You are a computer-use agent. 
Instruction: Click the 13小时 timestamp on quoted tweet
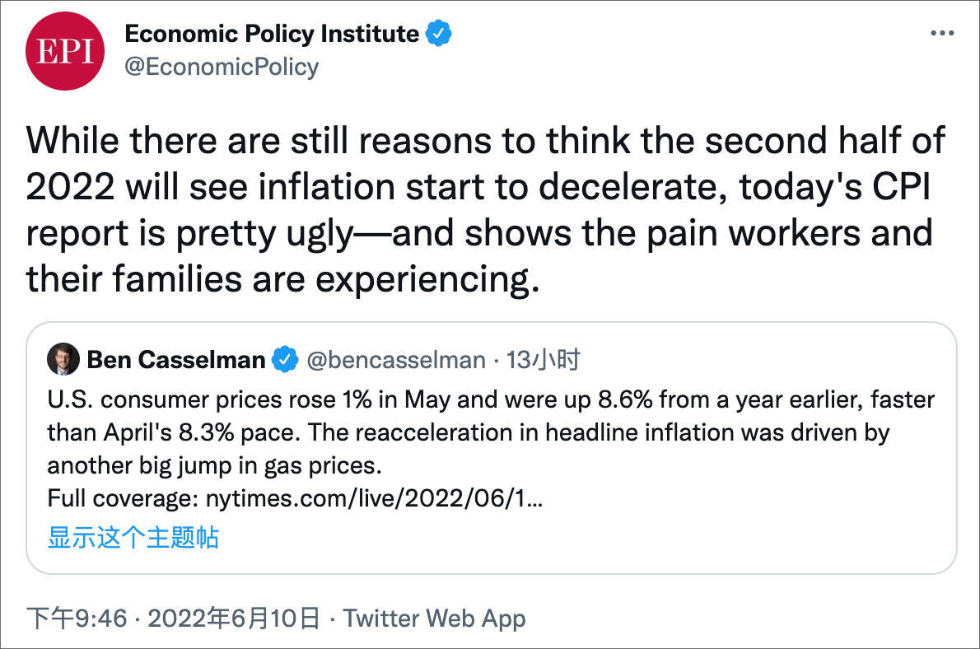[544, 360]
